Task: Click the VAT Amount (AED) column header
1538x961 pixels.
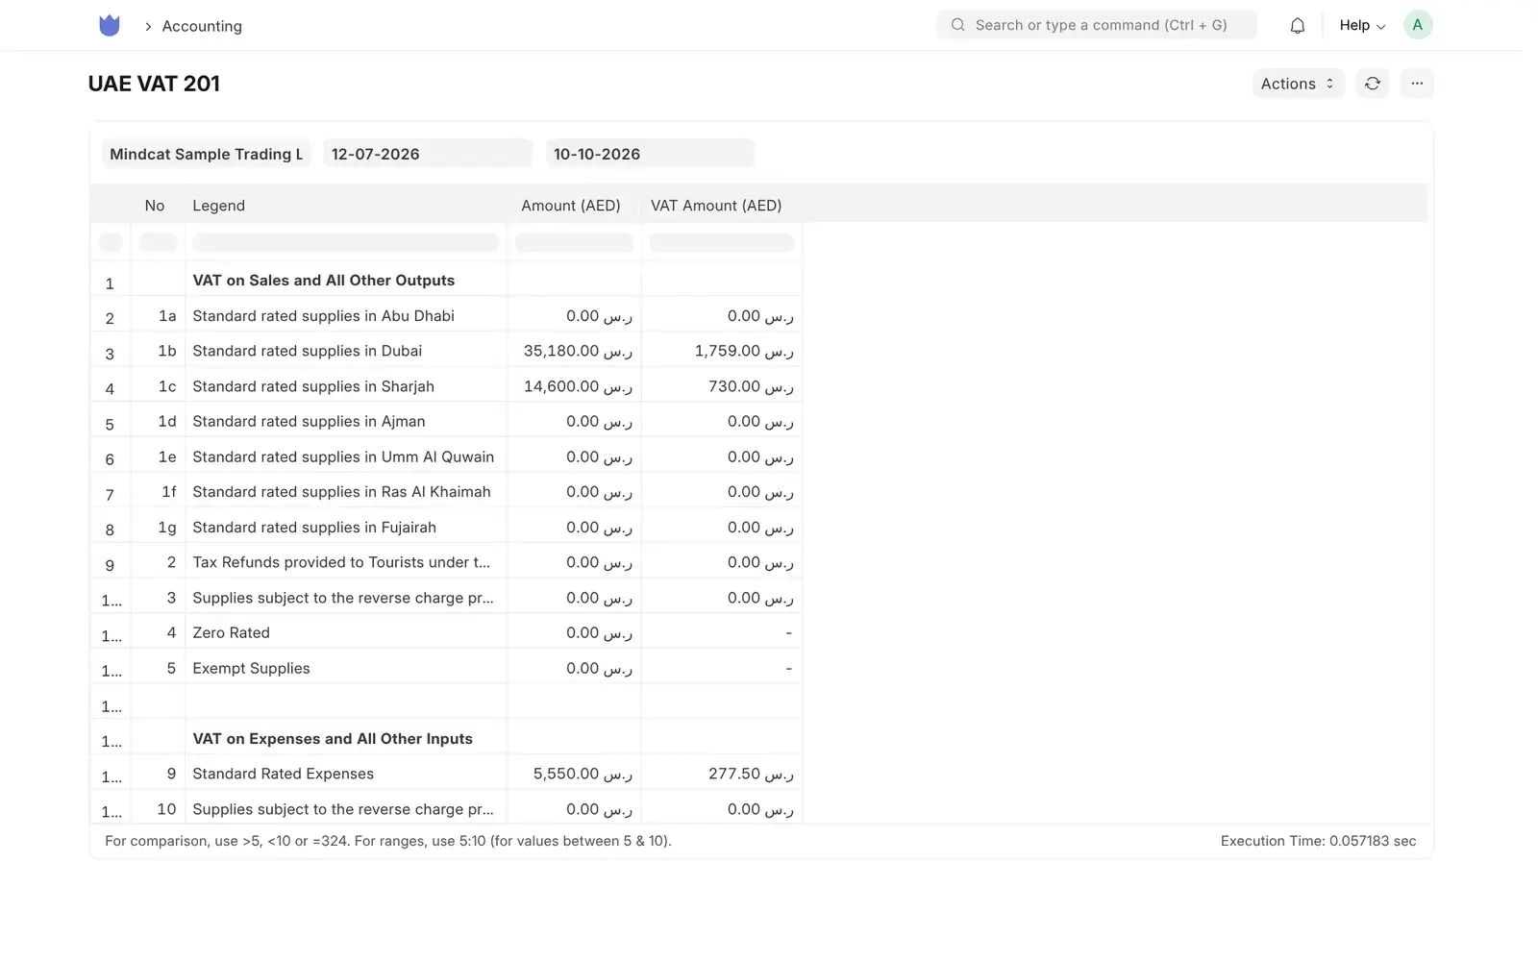Action: (716, 206)
